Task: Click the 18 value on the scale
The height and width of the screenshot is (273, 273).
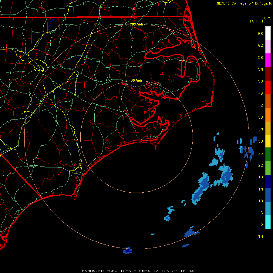Action: click(x=261, y=177)
